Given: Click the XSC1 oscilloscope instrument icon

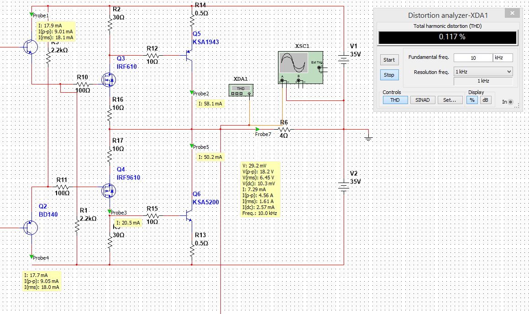Looking at the screenshot, I should [x=300, y=67].
